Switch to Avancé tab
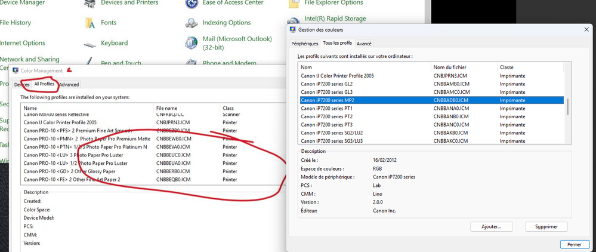This screenshot has width=596, height=252. pos(364,44)
